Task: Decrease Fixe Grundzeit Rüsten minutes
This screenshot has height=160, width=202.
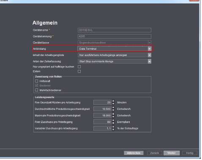Action: click(113, 104)
